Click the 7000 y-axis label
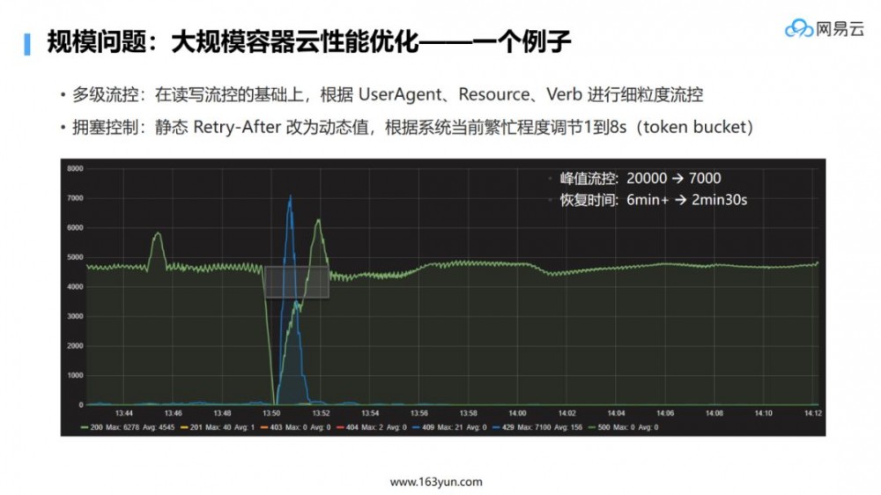Screen dimensions: 881x495 click(75, 198)
